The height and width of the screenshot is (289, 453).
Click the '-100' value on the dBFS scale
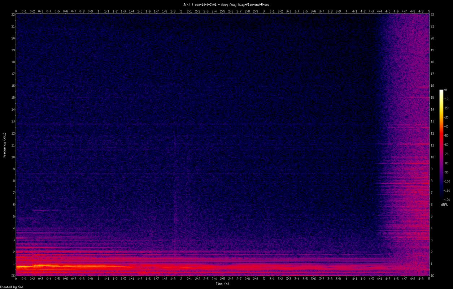click(x=447, y=181)
